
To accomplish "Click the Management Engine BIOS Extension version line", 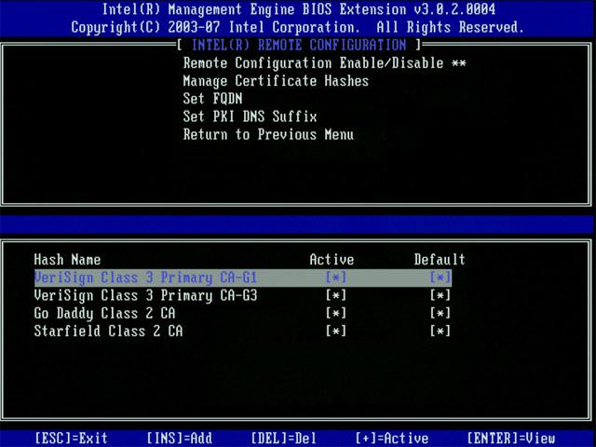I will (299, 9).
